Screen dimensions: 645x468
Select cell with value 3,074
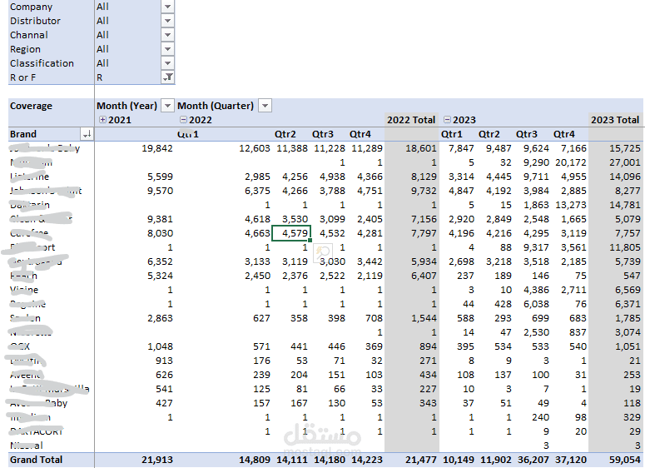coord(628,332)
